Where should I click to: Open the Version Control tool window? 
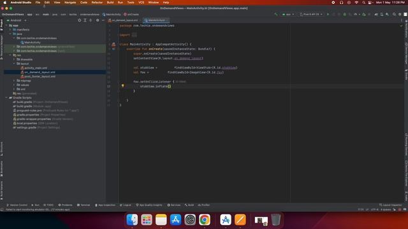pyautogui.click(x=17, y=205)
